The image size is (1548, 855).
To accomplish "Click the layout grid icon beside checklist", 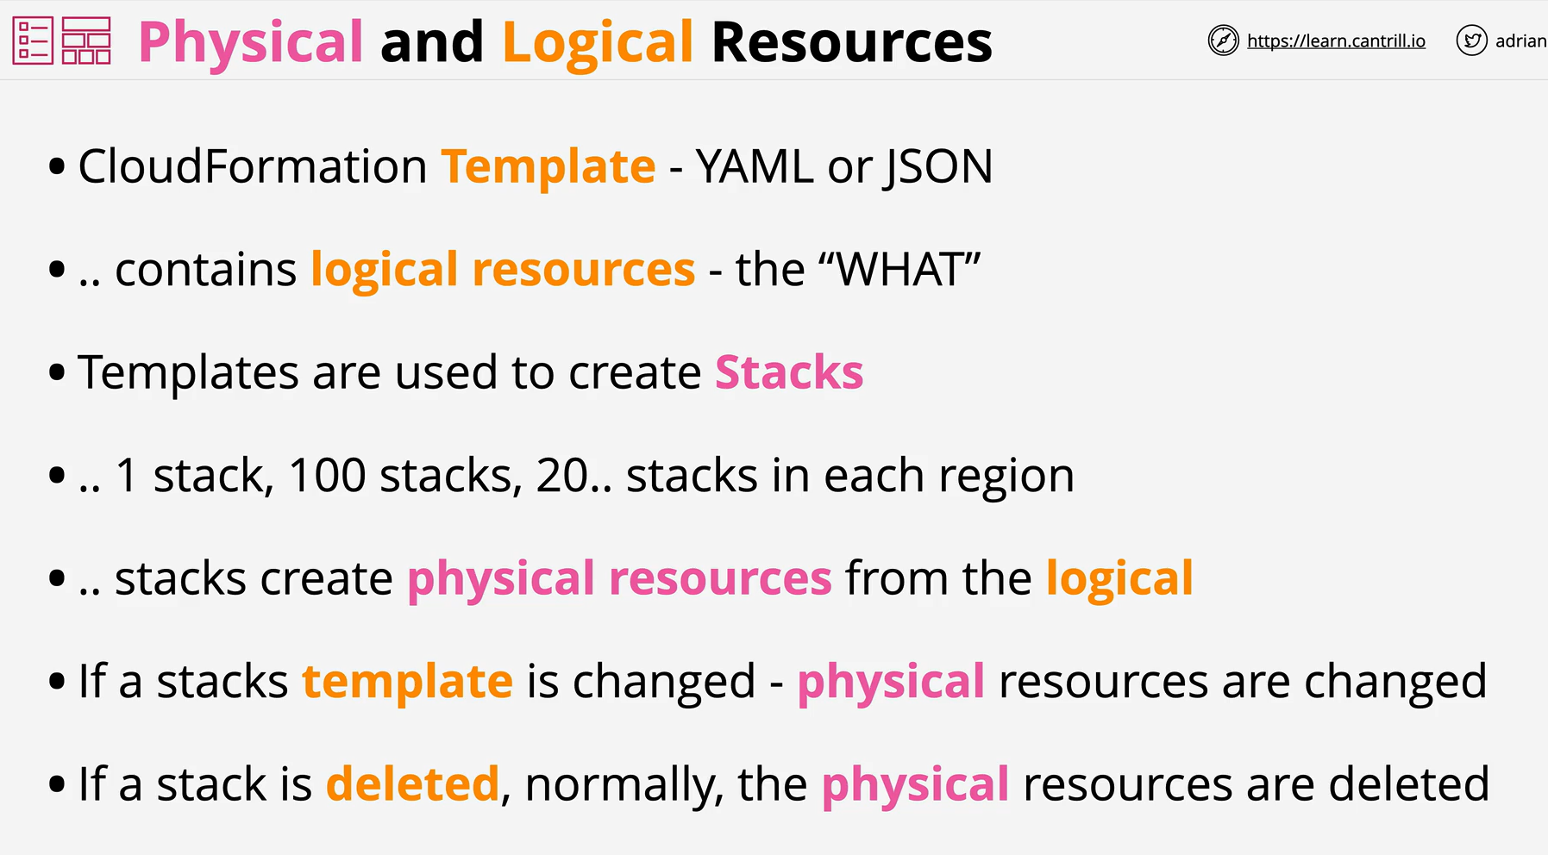I will click(86, 41).
